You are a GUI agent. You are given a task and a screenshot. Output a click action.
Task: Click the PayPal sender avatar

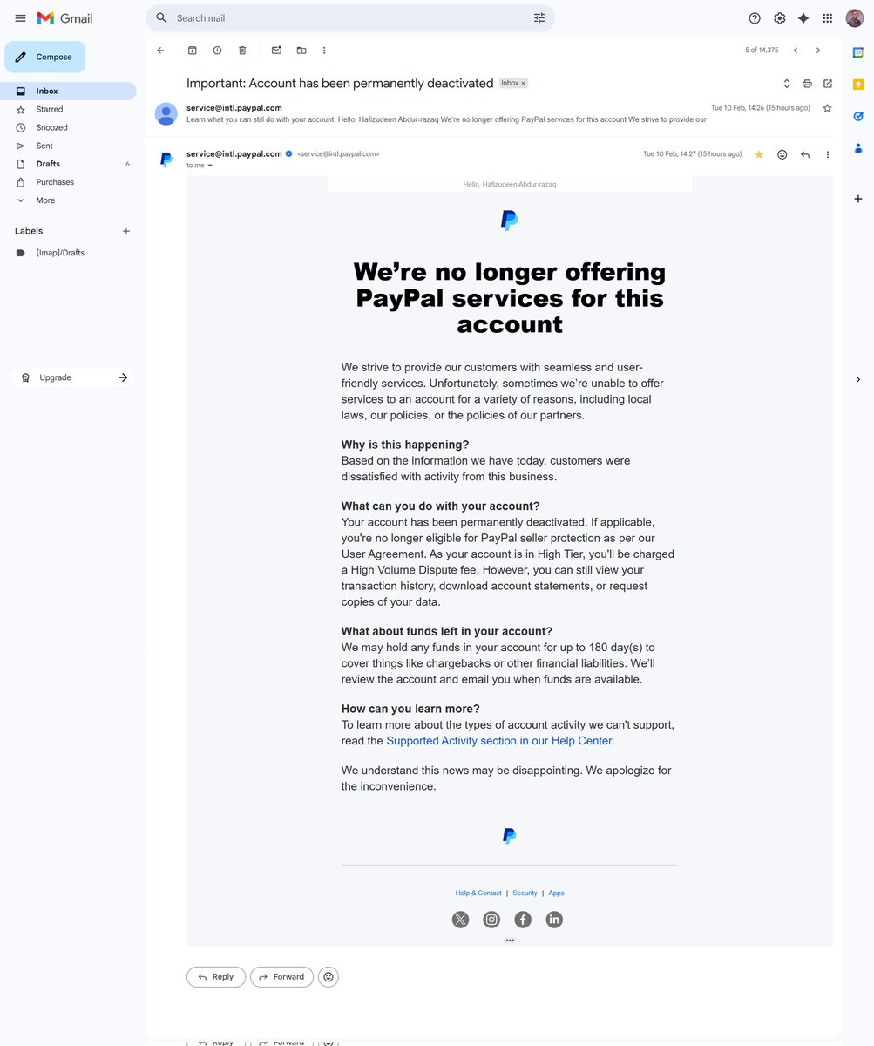(166, 160)
